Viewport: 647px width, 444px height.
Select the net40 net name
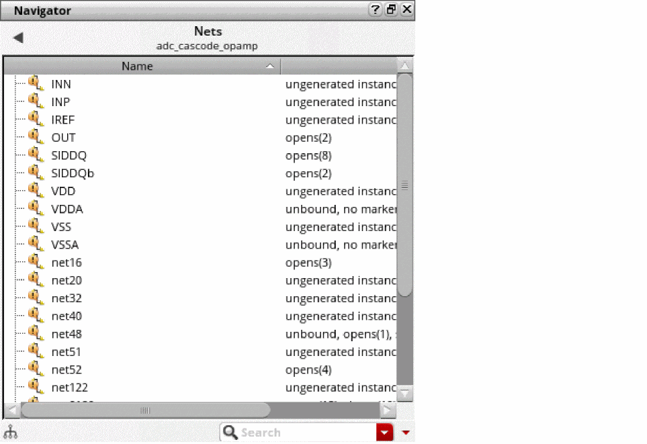pos(67,316)
